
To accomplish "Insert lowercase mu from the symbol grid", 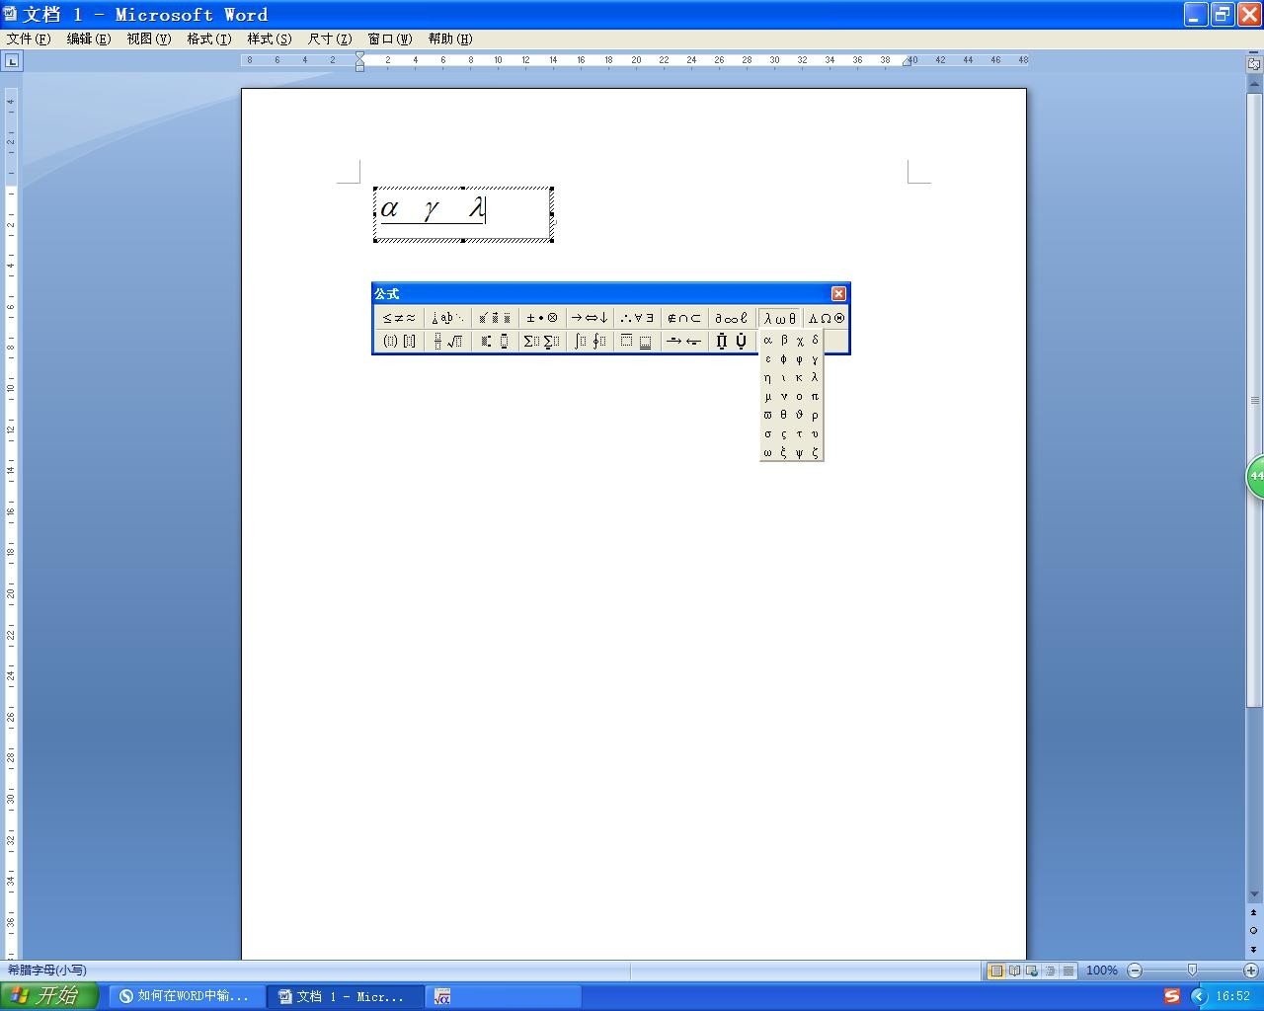I will tap(768, 397).
